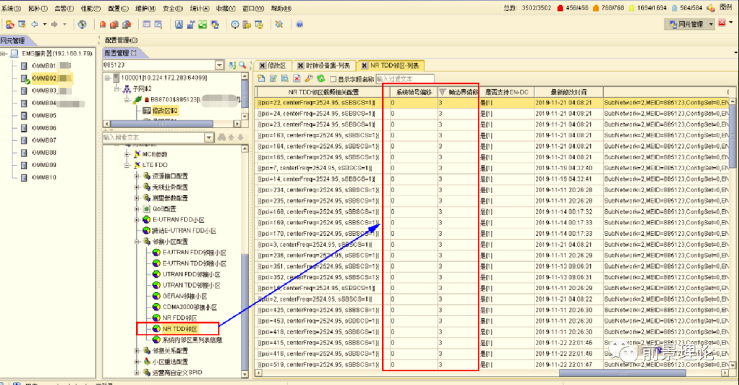Click the globe icon in the main toolbar

82,24
